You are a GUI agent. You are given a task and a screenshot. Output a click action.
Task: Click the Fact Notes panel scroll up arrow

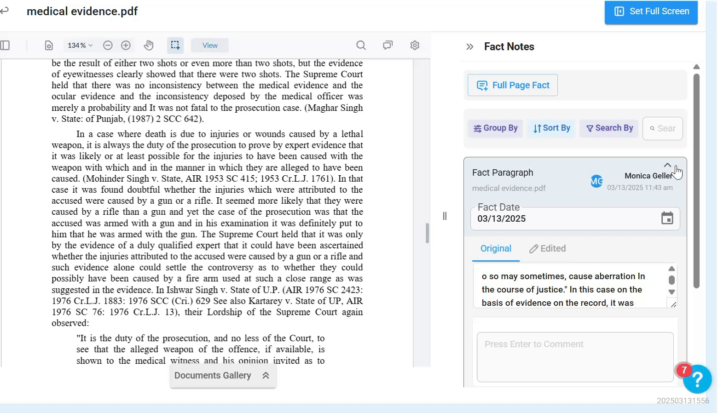[696, 67]
